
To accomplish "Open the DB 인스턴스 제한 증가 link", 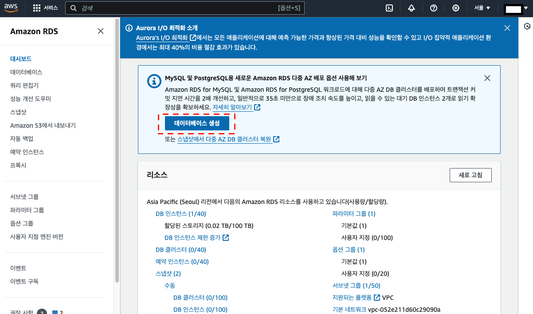I will click(x=196, y=238).
